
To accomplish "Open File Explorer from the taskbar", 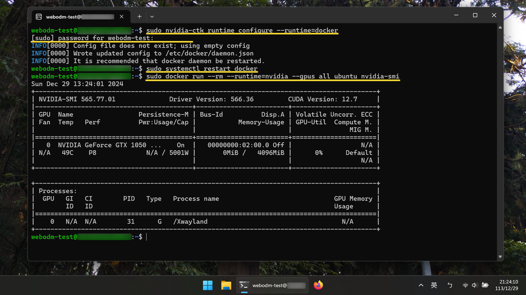I will pyautogui.click(x=226, y=285).
